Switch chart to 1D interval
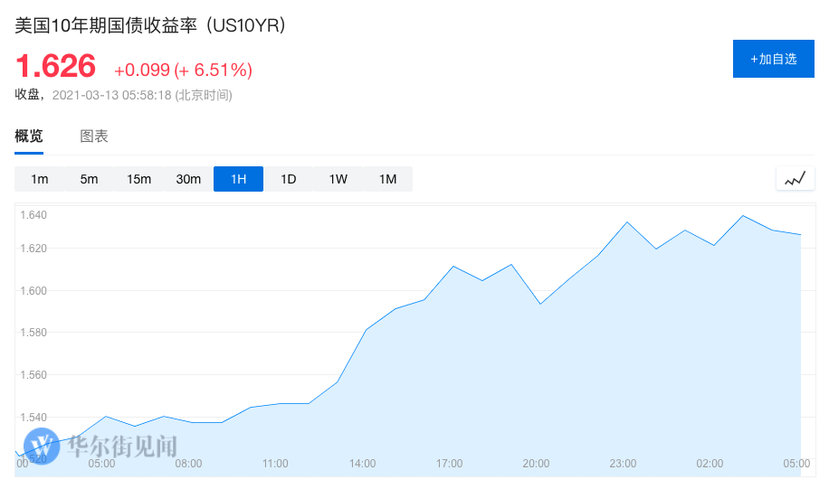Viewport: 829px width, 489px height. [x=288, y=179]
